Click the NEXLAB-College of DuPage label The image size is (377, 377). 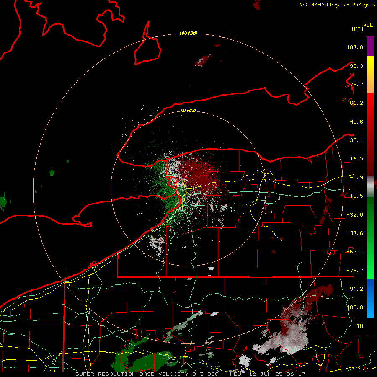[x=334, y=5]
